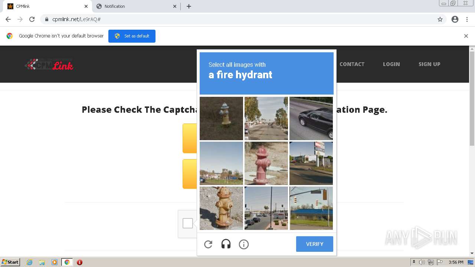Open Chrome taskbar button
This screenshot has height=267, width=475.
[x=67, y=262]
